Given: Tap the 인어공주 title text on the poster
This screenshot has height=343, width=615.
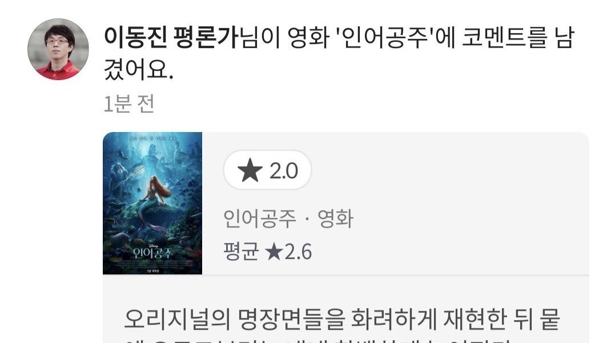Looking at the screenshot, I should pyautogui.click(x=152, y=253).
